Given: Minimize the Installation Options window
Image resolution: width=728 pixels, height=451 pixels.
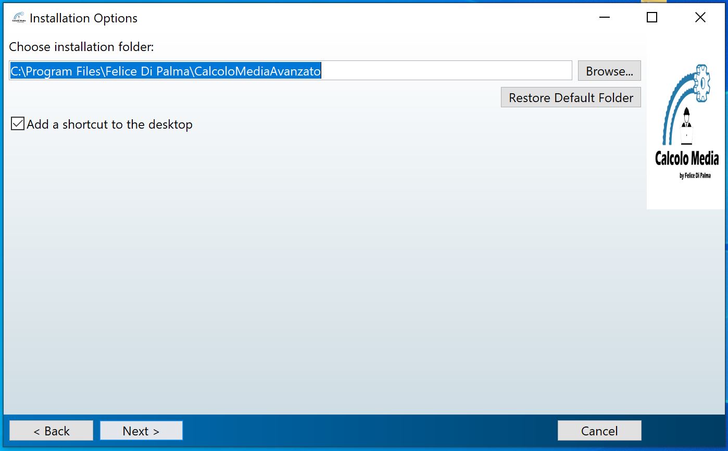Looking at the screenshot, I should 604,18.
